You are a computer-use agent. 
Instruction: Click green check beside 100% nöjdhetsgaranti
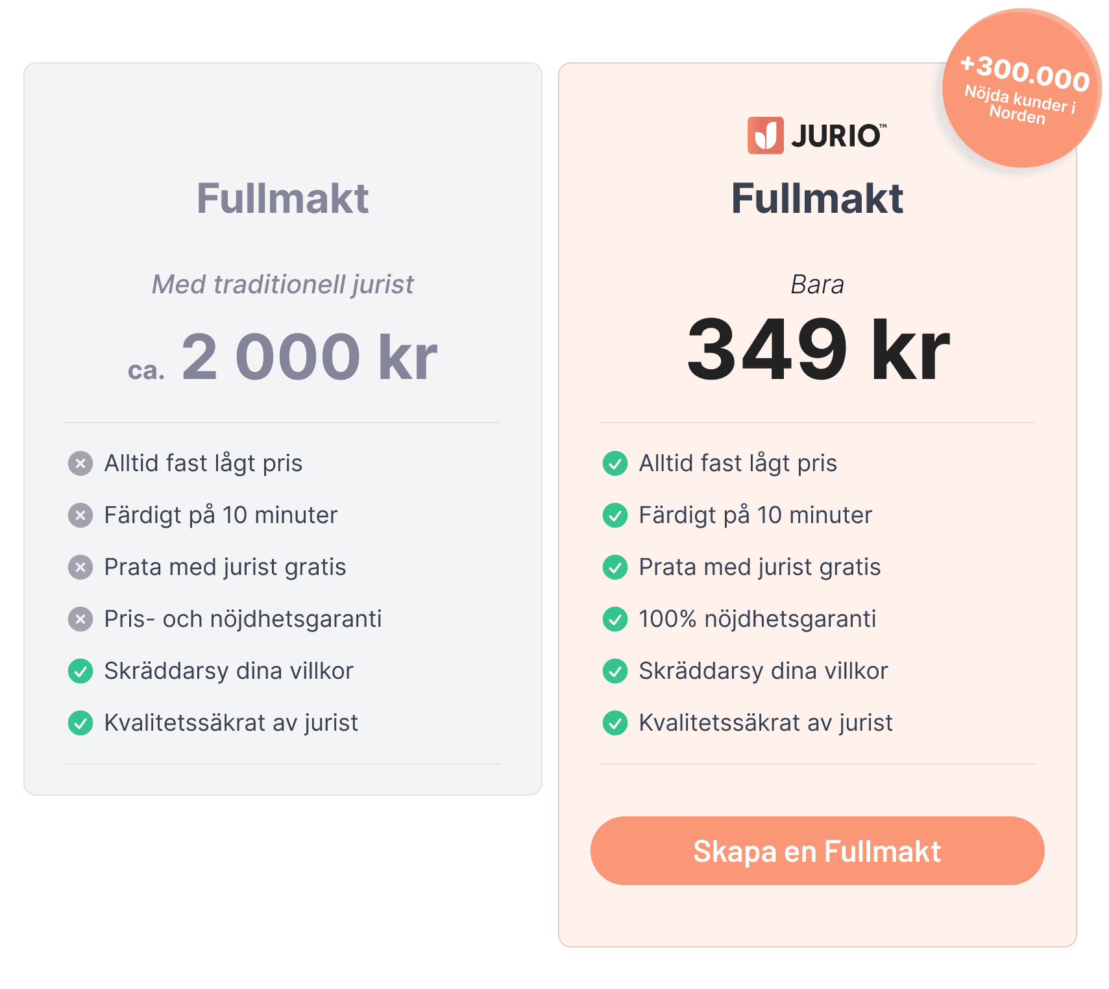click(615, 619)
